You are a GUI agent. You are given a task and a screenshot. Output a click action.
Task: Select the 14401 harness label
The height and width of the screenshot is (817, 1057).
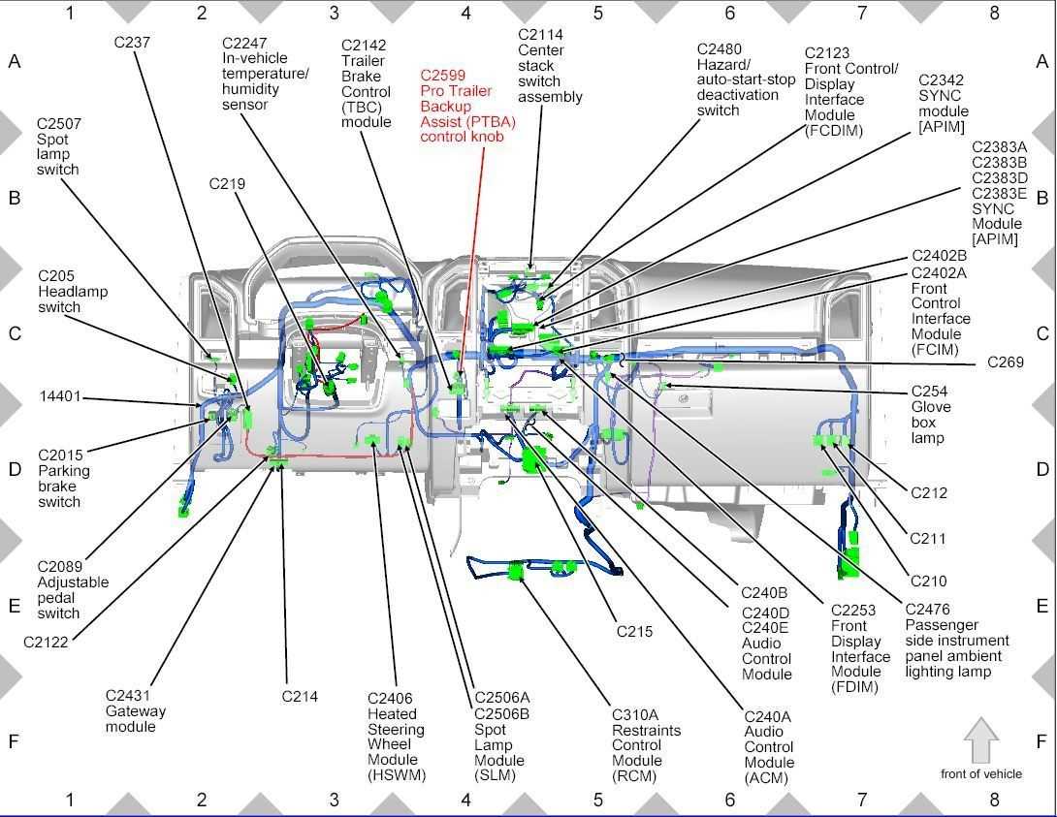point(61,396)
